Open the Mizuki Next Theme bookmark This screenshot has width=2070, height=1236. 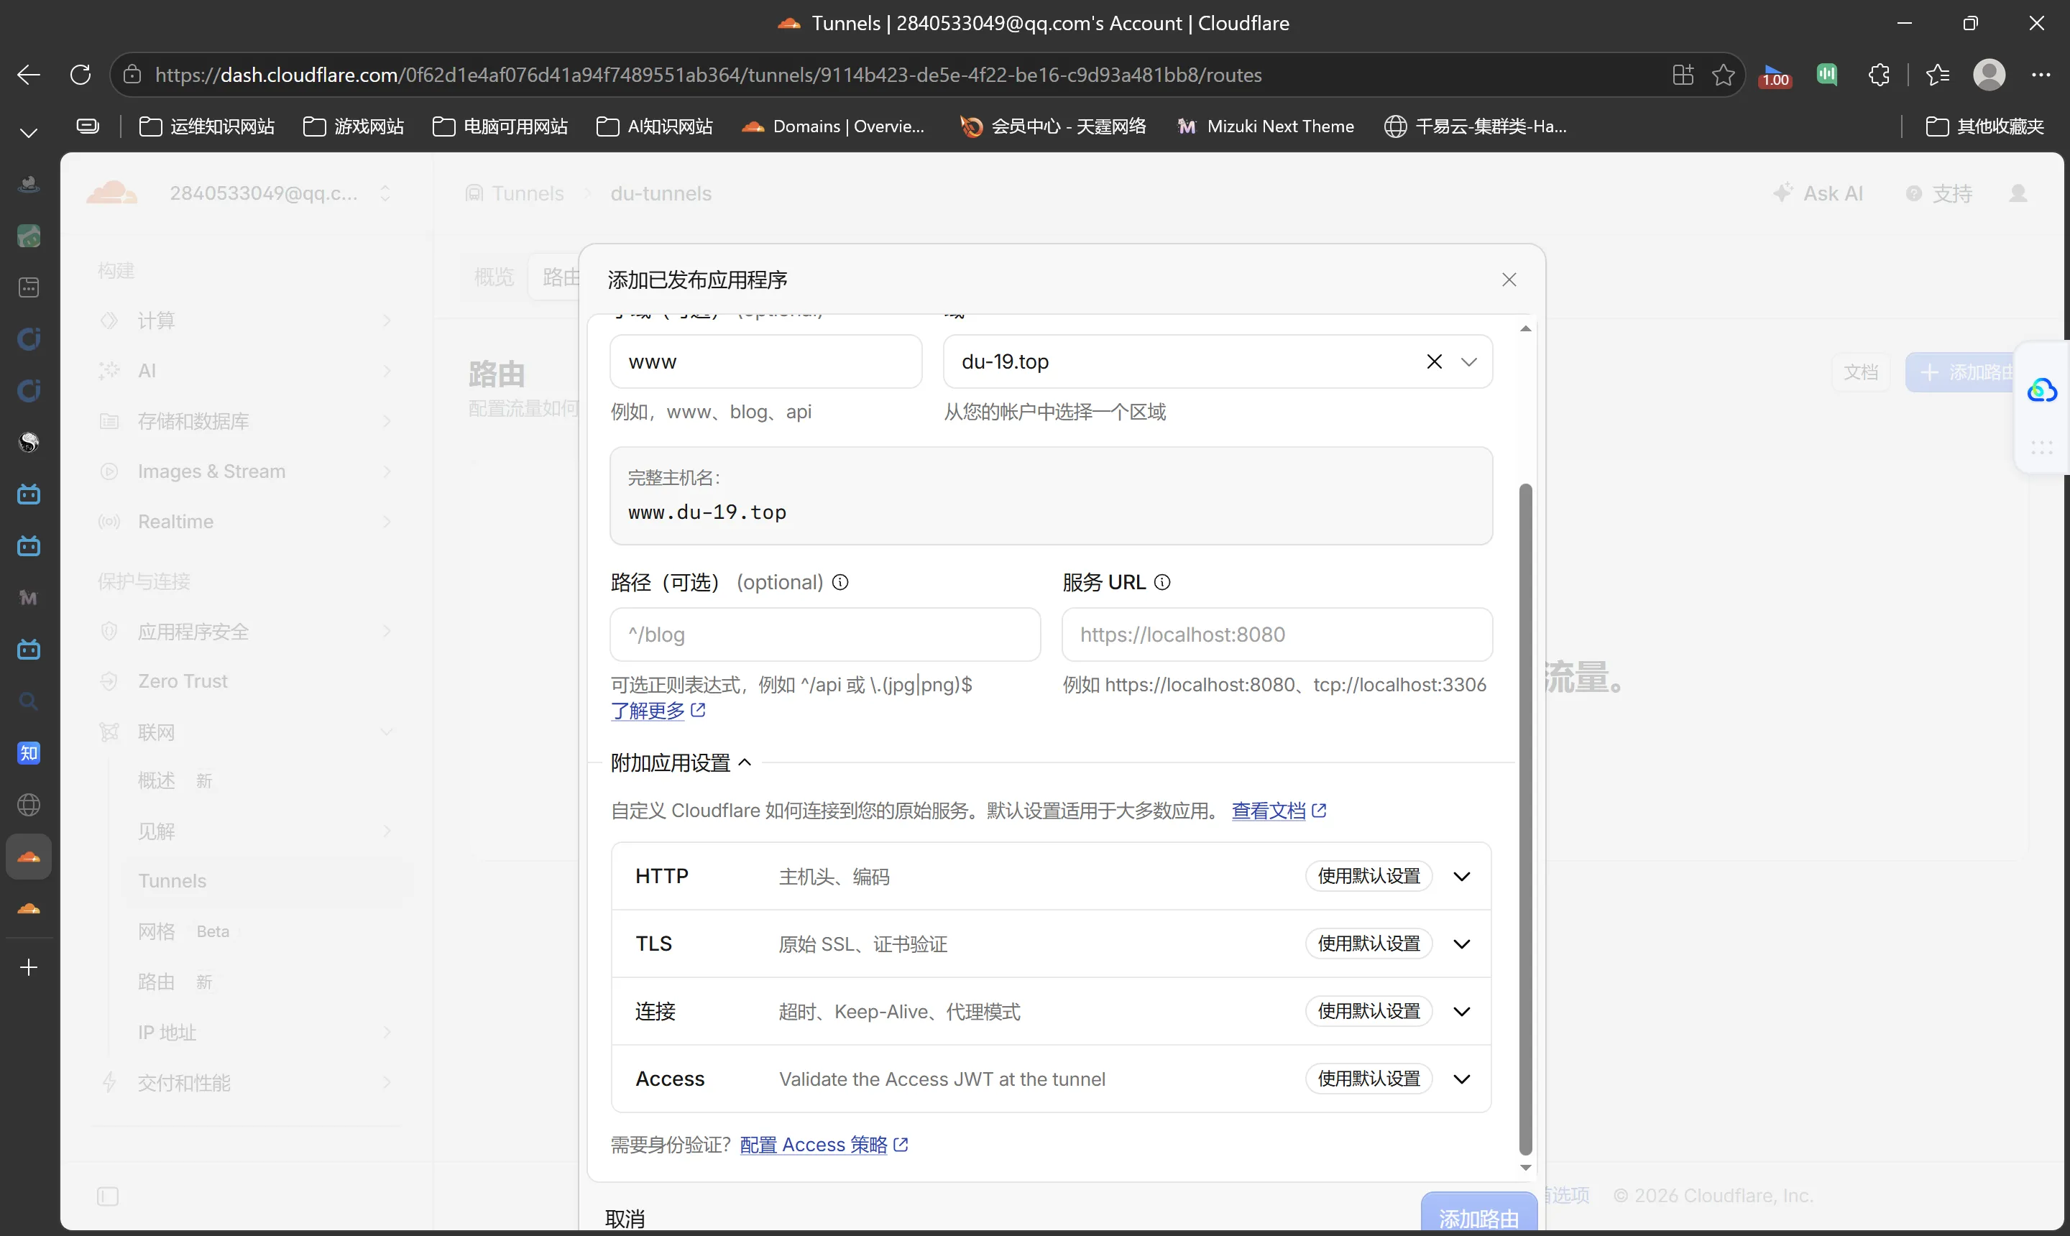tap(1265, 126)
